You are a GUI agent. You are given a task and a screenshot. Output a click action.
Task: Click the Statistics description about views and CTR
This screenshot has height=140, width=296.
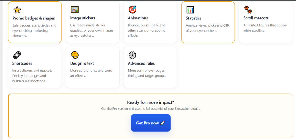pyautogui.click(x=208, y=28)
